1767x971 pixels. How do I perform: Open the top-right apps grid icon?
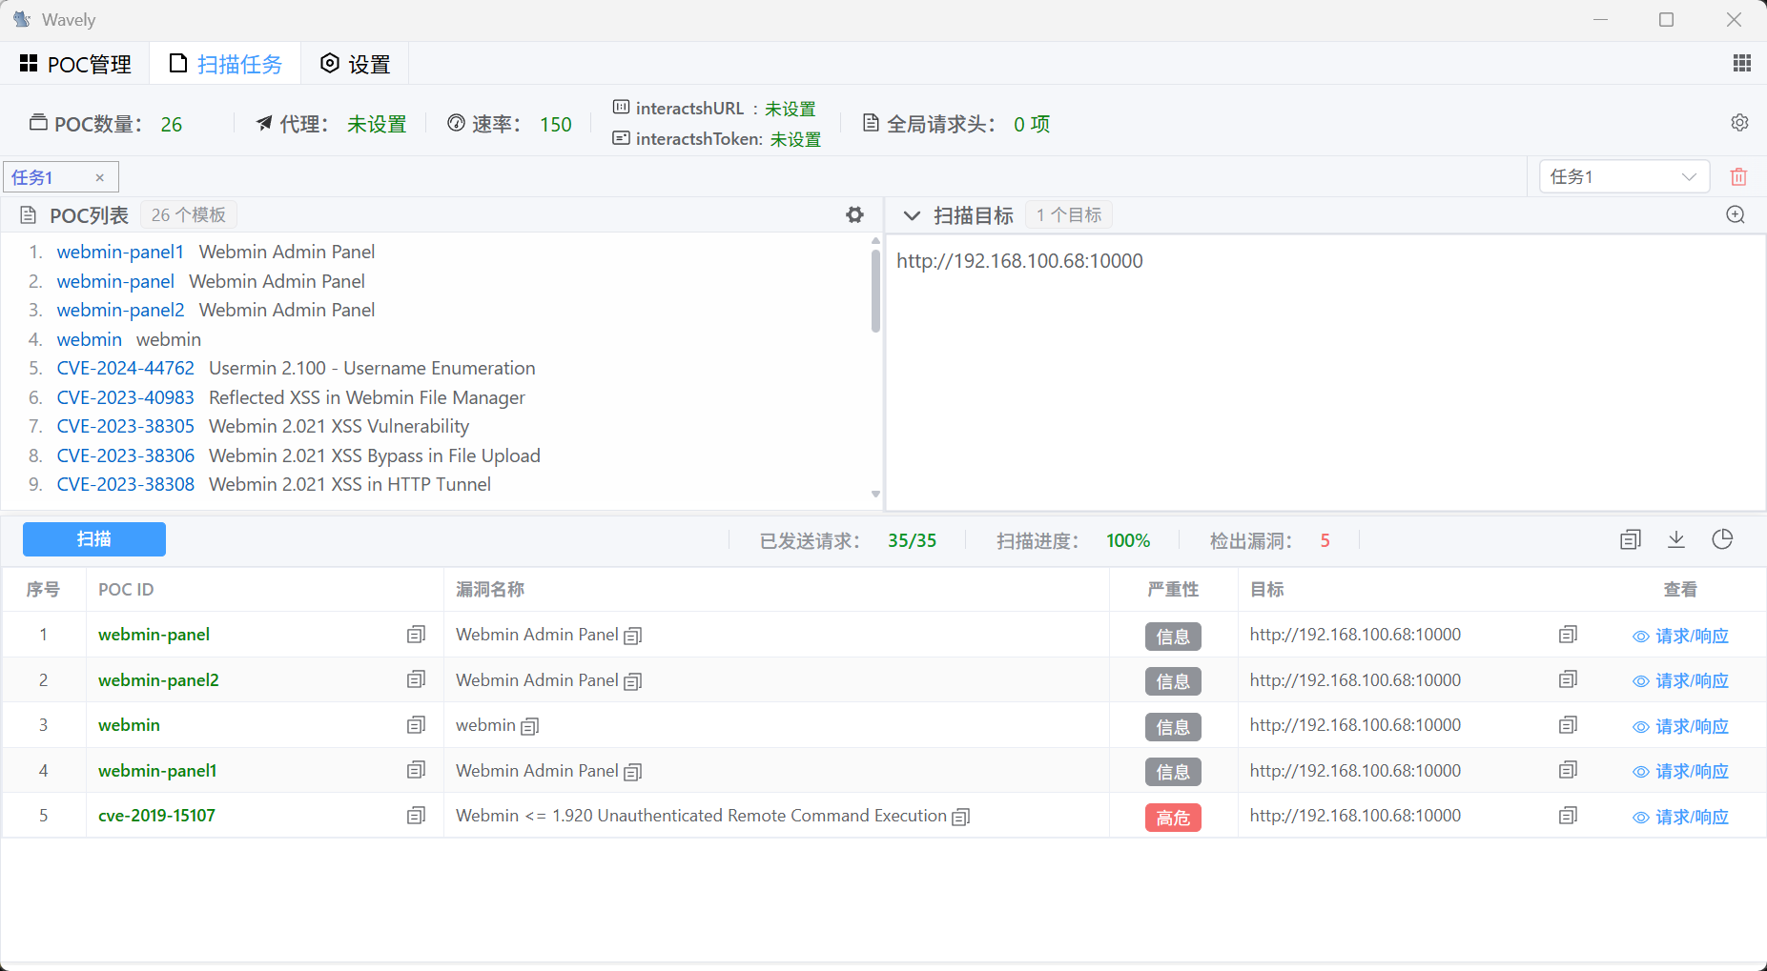[1741, 63]
